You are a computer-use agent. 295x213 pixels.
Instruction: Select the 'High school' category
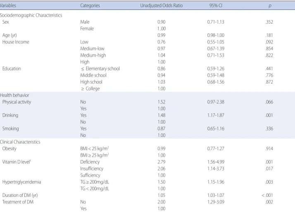point(91,82)
